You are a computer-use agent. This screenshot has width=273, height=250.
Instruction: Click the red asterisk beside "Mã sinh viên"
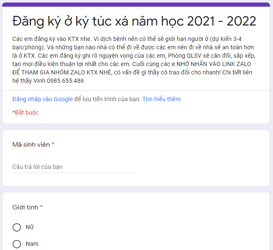[x=53, y=145]
